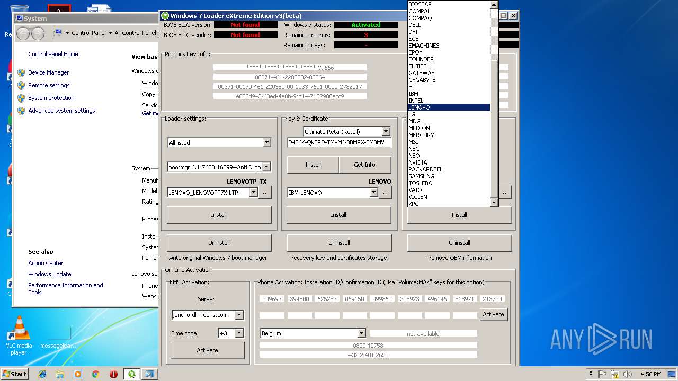This screenshot has width=678, height=381.
Task: Click Install under Loader settings
Action: pos(219,215)
